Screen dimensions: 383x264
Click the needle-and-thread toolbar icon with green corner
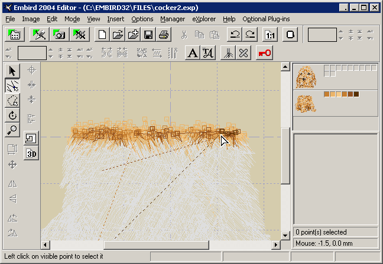tap(40, 35)
